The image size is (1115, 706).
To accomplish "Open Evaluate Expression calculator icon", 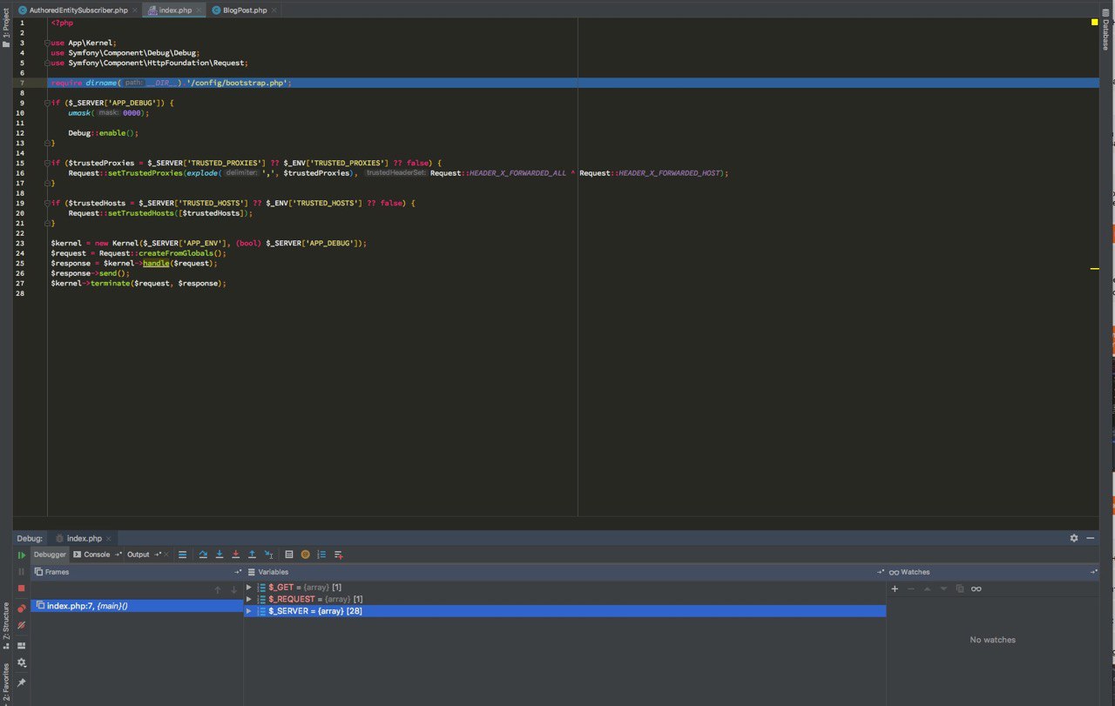I will (289, 555).
